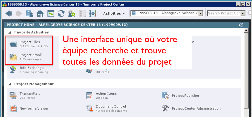The height and width of the screenshot is (117, 252).
Task: Click the '196 messages' text
Action: click(30, 59)
